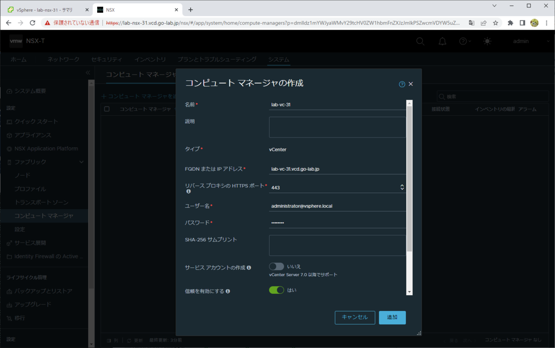555x348 pixels.
Task: Open the セキュリティ tab
Action: (107, 59)
